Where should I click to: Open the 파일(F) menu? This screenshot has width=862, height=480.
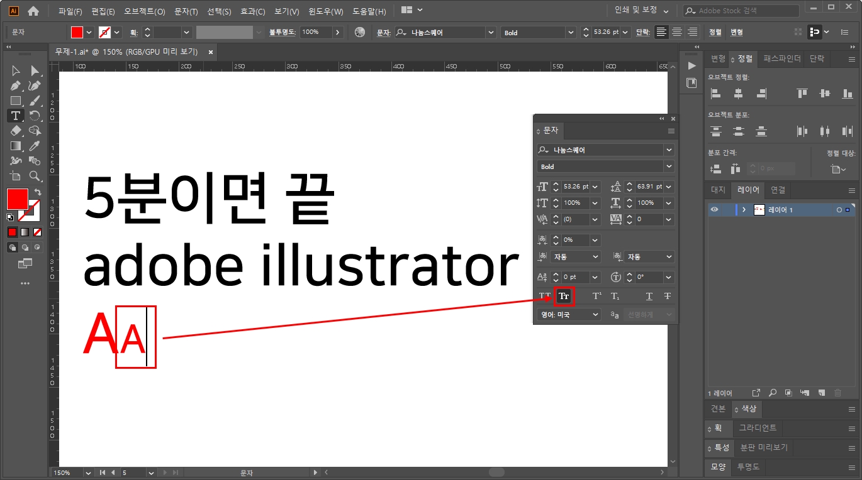(70, 11)
